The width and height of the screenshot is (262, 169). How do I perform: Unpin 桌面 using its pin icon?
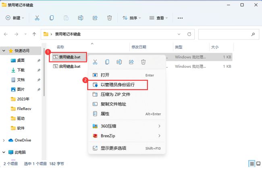pos(39,61)
